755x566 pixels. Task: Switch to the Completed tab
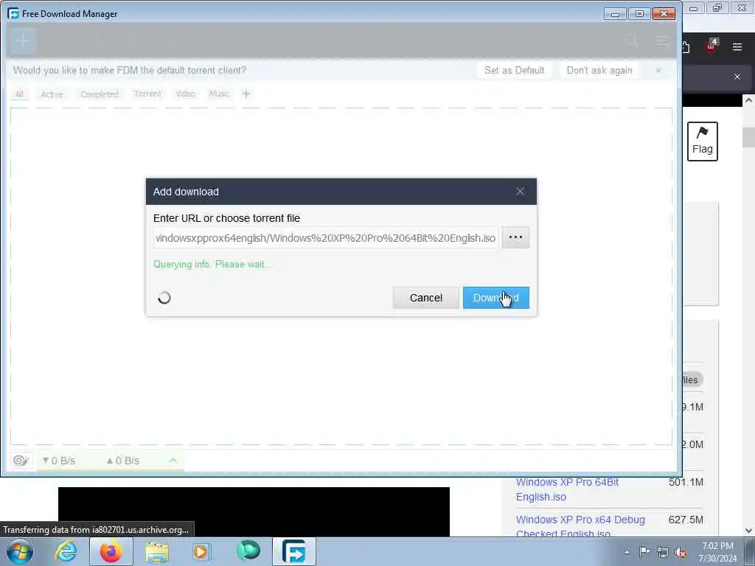pyautogui.click(x=100, y=94)
